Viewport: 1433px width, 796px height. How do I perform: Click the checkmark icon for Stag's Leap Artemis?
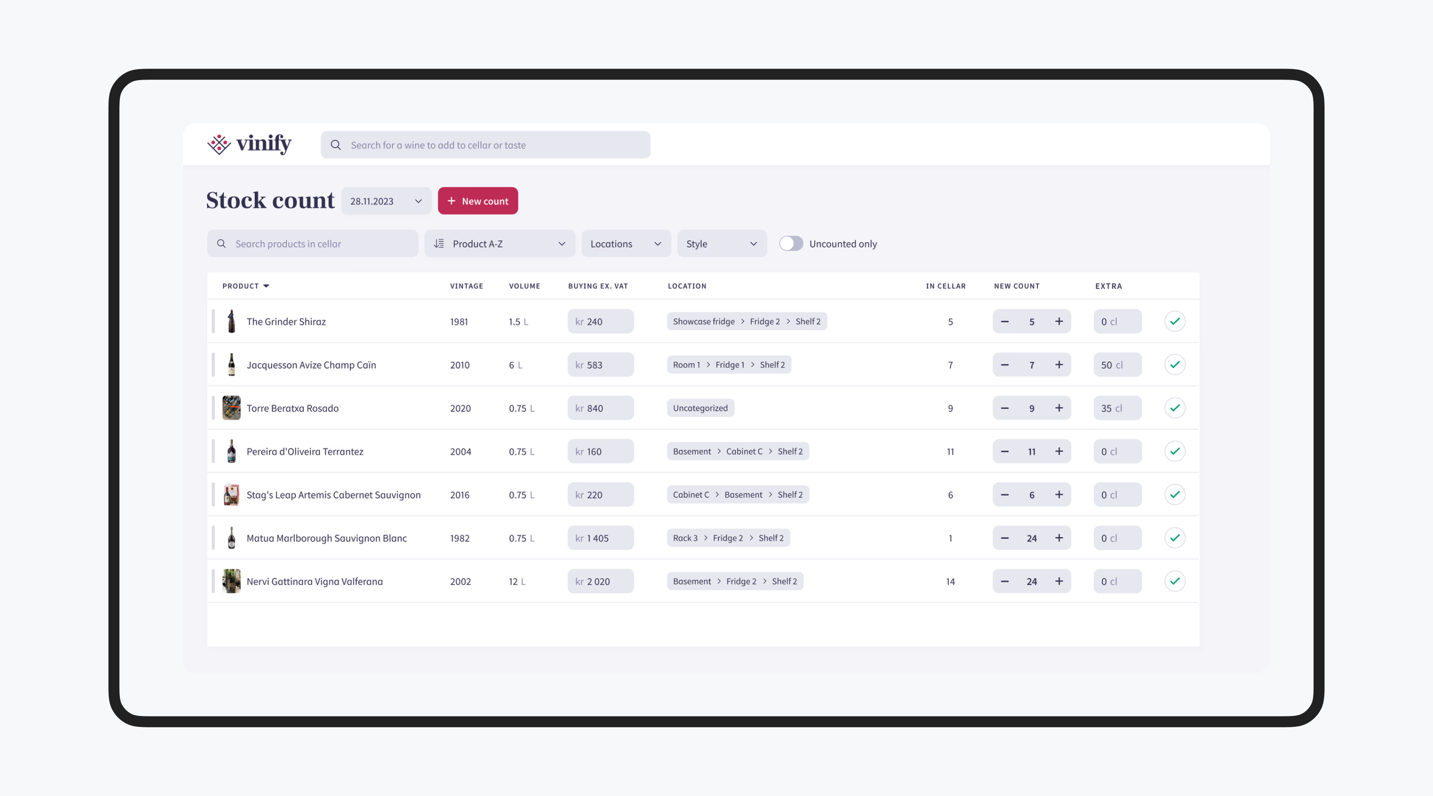[1175, 494]
